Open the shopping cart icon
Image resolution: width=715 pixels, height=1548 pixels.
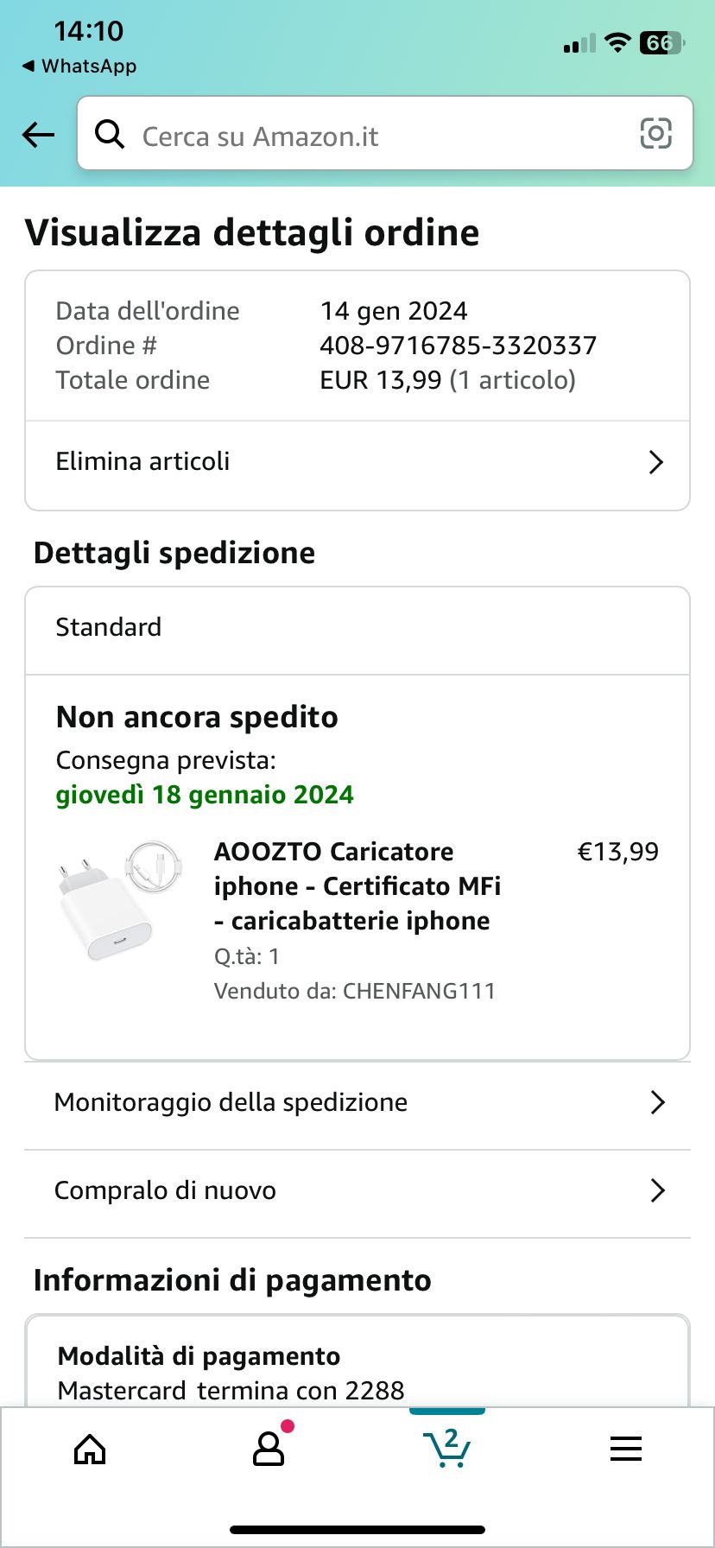(x=447, y=1448)
